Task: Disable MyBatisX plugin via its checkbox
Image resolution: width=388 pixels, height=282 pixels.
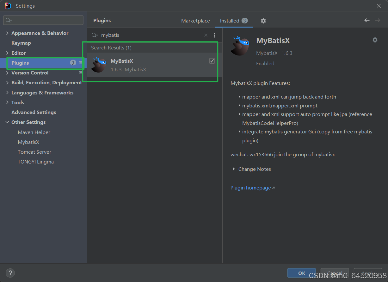Action: coord(212,61)
